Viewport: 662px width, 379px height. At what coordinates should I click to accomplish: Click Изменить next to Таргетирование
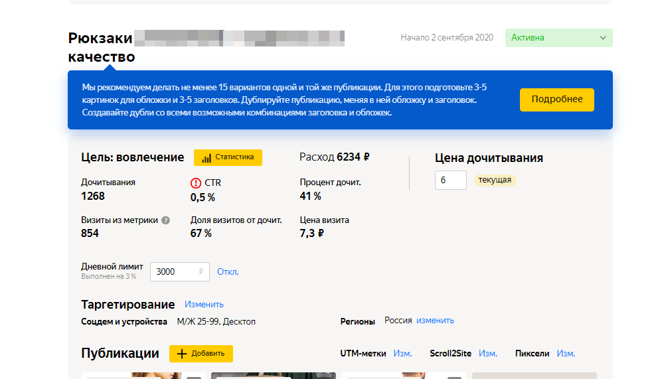(204, 305)
